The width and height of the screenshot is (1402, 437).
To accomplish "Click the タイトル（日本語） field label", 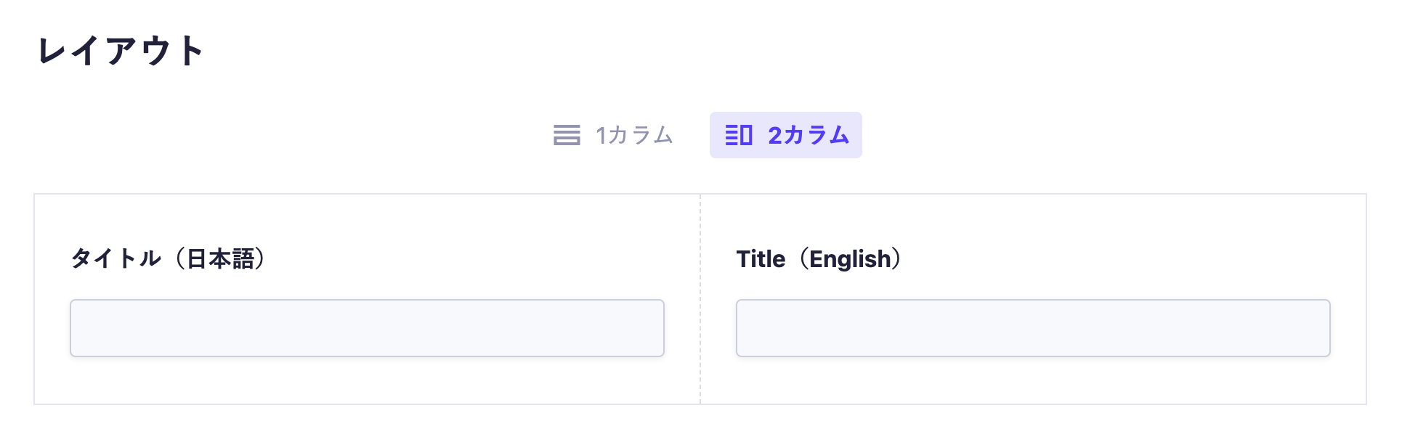I will tap(169, 258).
